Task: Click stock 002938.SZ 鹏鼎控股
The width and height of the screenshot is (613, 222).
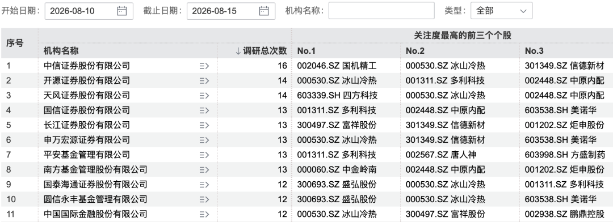Action: [x=564, y=214]
